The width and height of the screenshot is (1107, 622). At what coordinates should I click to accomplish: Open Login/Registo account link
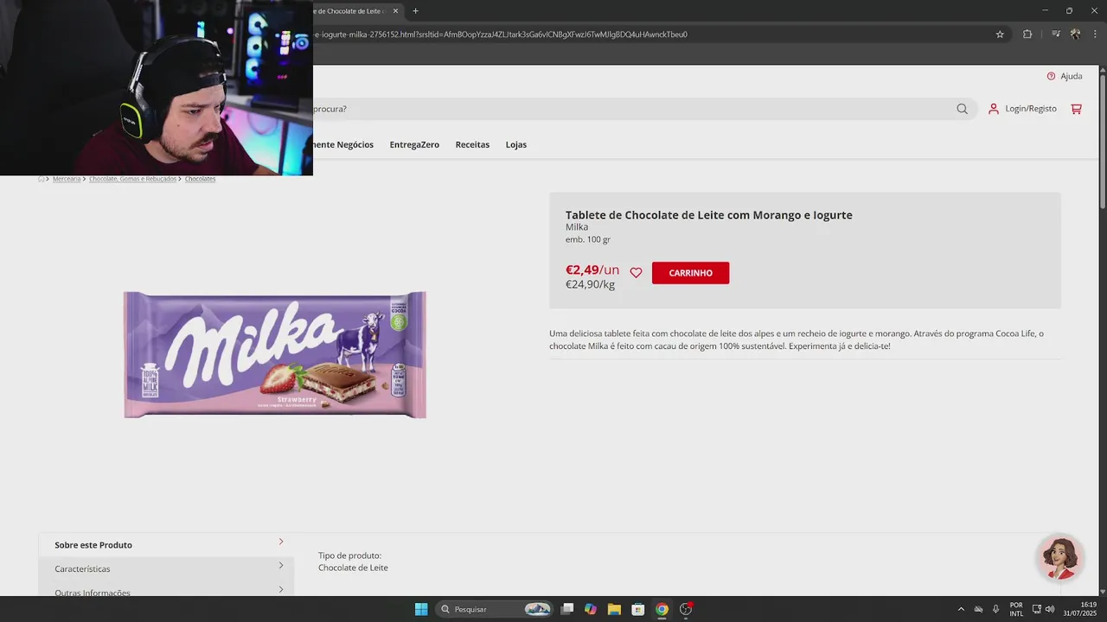[1022, 109]
